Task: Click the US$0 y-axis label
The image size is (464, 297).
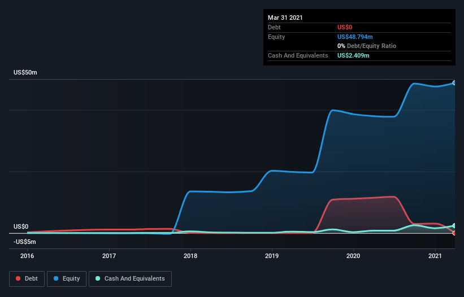Action: click(x=21, y=226)
